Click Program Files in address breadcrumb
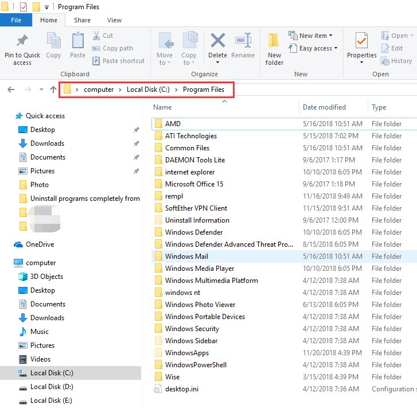Screen dimensions: 417x408 pos(204,90)
